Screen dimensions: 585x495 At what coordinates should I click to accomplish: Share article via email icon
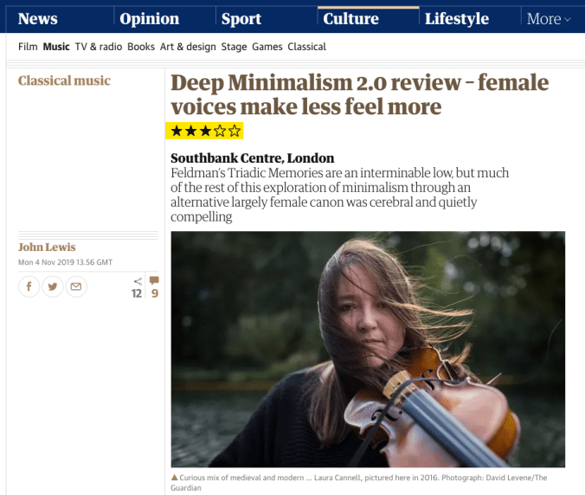pos(76,286)
